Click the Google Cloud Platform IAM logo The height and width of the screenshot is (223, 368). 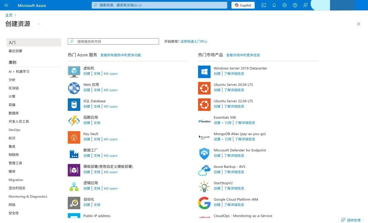pos(204,203)
